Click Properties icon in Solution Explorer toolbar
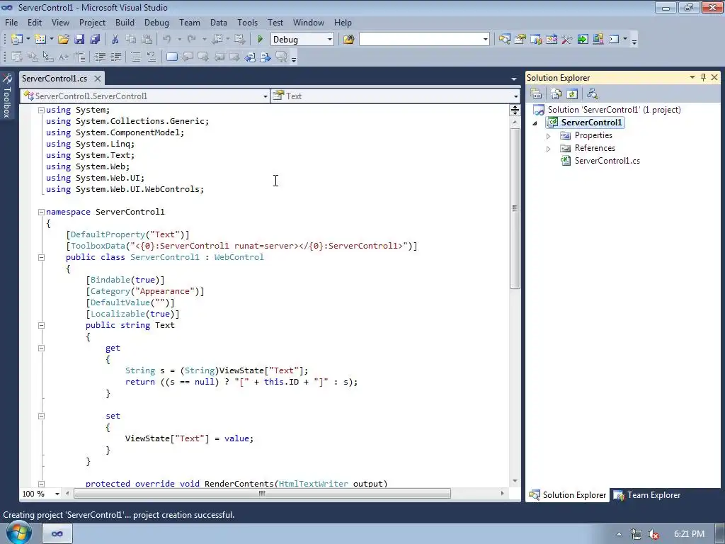The width and height of the screenshot is (725, 544). tap(537, 94)
